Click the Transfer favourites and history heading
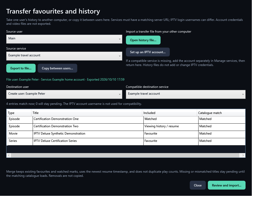This screenshot has width=256, height=206. tap(53, 11)
